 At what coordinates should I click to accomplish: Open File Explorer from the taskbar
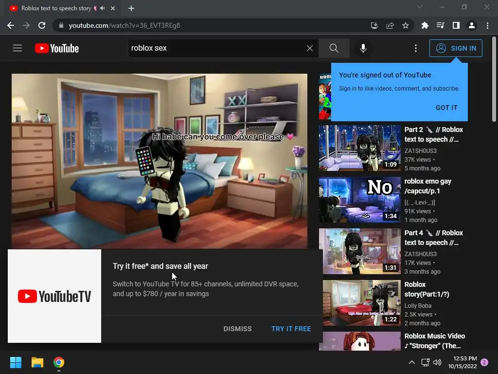(37, 362)
